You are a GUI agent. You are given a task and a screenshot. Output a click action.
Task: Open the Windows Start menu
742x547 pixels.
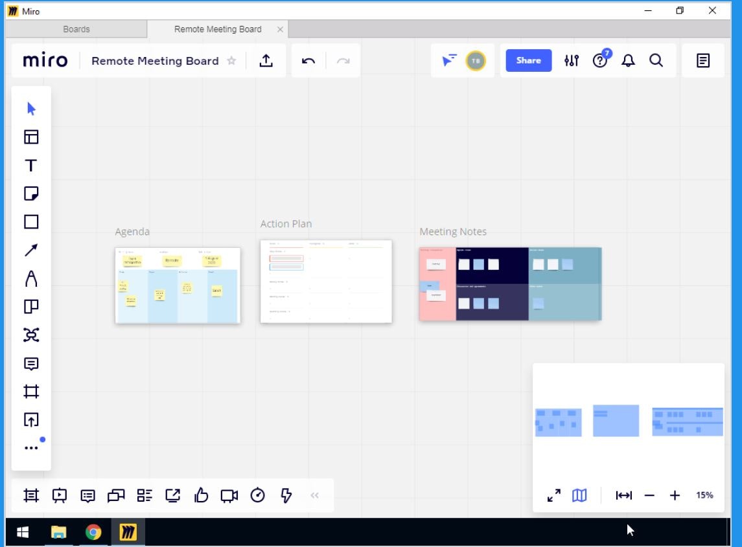23,532
